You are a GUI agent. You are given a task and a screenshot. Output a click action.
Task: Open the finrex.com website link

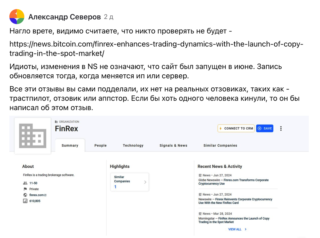coord(37,195)
